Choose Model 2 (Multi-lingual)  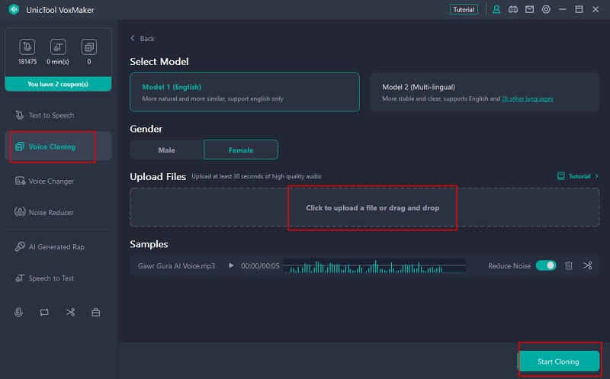click(x=484, y=92)
